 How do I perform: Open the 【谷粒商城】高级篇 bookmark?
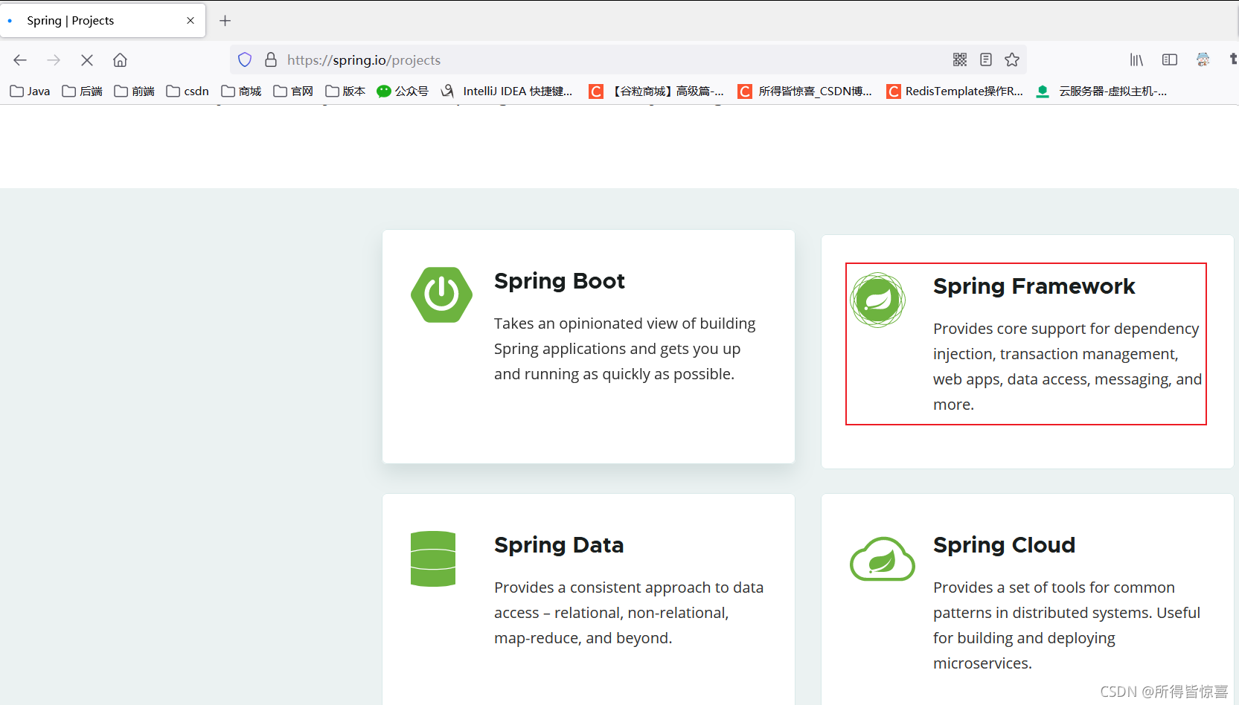[656, 91]
